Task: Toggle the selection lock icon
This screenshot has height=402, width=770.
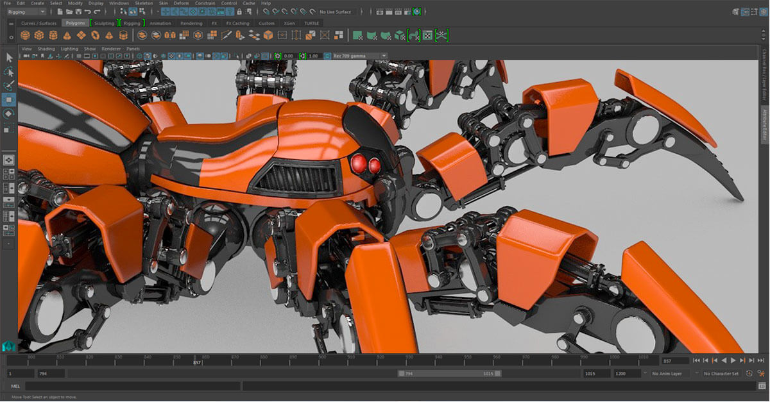Action: [238, 12]
